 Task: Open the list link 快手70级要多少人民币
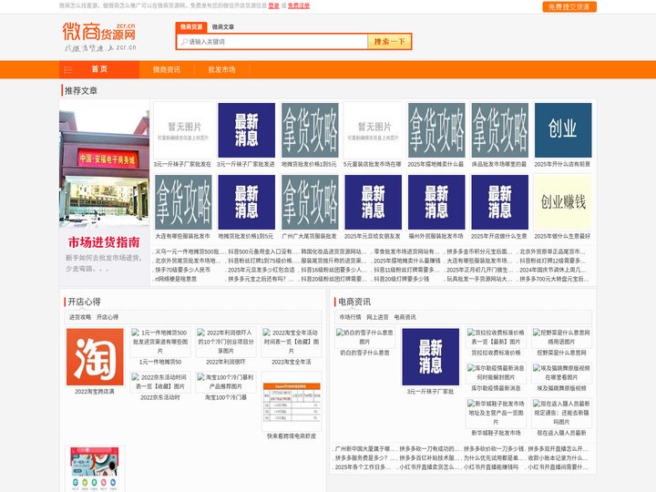[x=183, y=270]
